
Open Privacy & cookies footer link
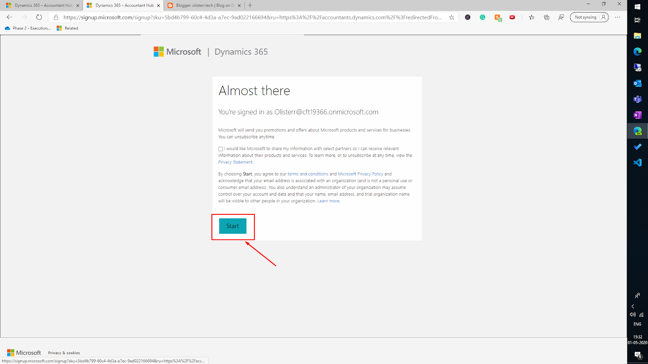pos(64,353)
